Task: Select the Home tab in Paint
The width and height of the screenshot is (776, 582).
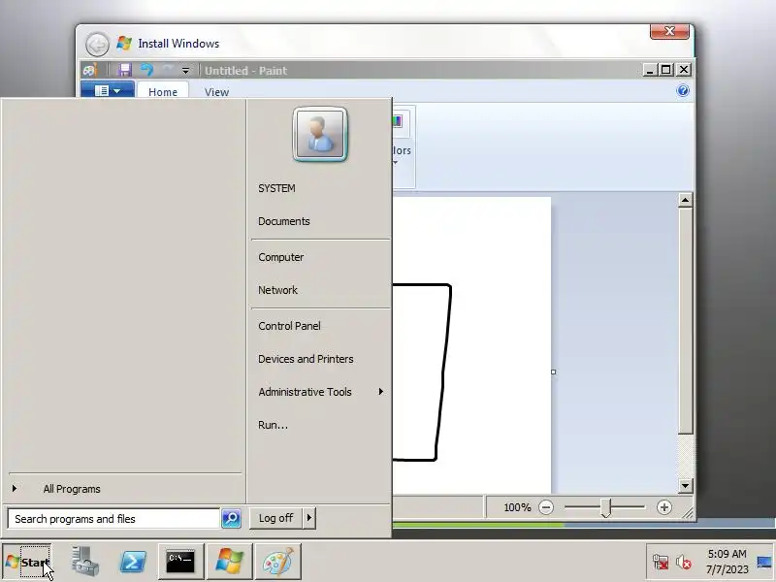Action: (x=163, y=92)
